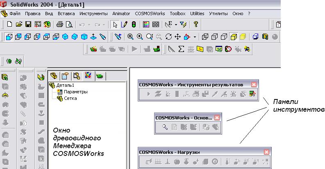
Task: Click thermometer icon in Нагрузки toolbar
Action: click(227, 162)
